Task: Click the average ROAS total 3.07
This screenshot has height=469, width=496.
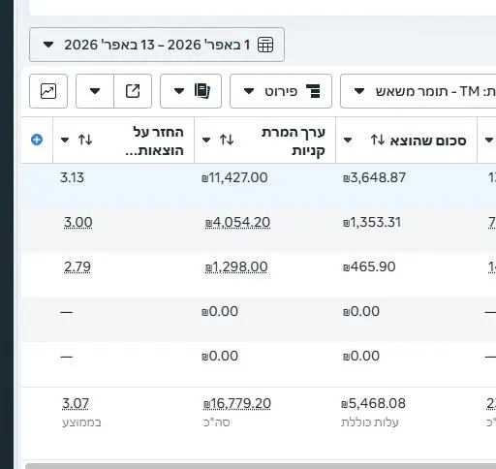Action: click(76, 403)
